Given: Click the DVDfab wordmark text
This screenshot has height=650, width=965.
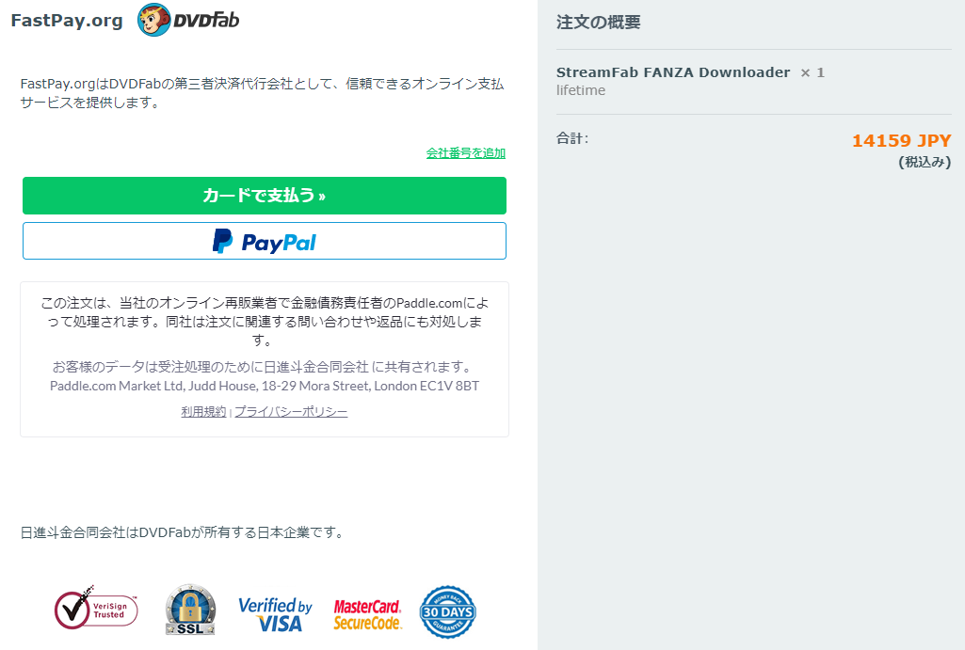Looking at the screenshot, I should tap(206, 21).
